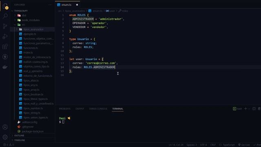Open the Search view icon
The height and width of the screenshot is (147, 261).
point(5,16)
